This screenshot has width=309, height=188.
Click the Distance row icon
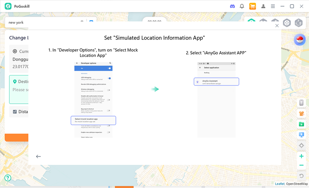(x=15, y=112)
